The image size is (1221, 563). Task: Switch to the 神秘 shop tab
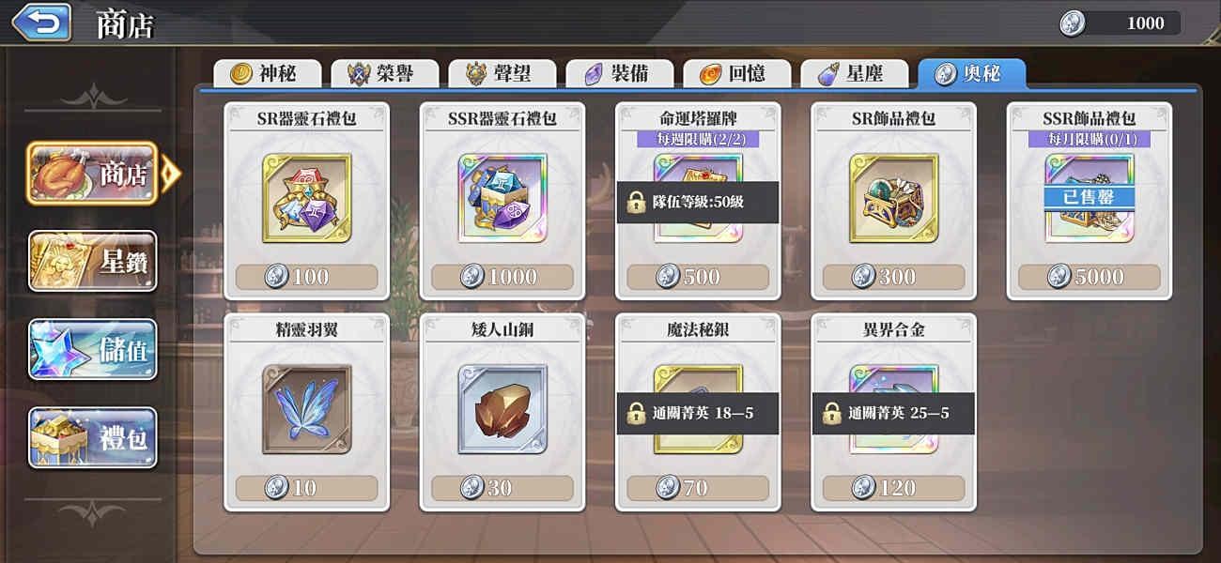pos(268,73)
